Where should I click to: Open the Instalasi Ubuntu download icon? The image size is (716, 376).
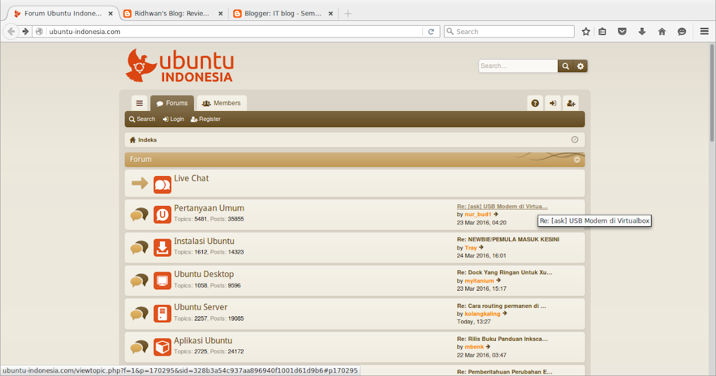coord(162,247)
